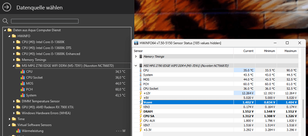
Task: Expand 'GPU [#0]: AMD Radeon RX 7900 XTX' node
Action: tap(14, 107)
